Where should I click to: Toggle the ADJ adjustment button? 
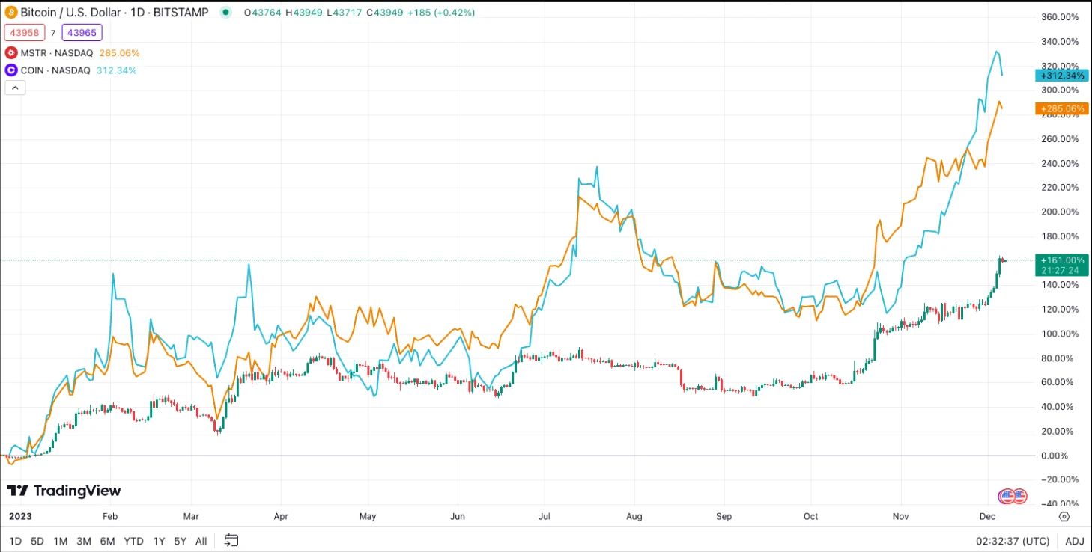(x=1075, y=541)
